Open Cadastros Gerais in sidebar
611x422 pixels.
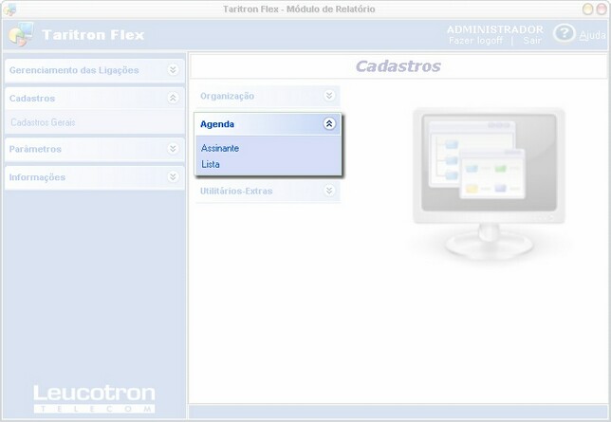pos(43,122)
